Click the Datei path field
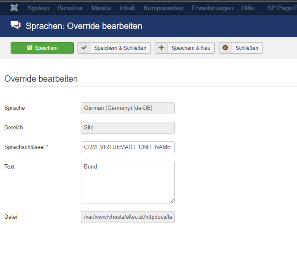 [x=127, y=217]
